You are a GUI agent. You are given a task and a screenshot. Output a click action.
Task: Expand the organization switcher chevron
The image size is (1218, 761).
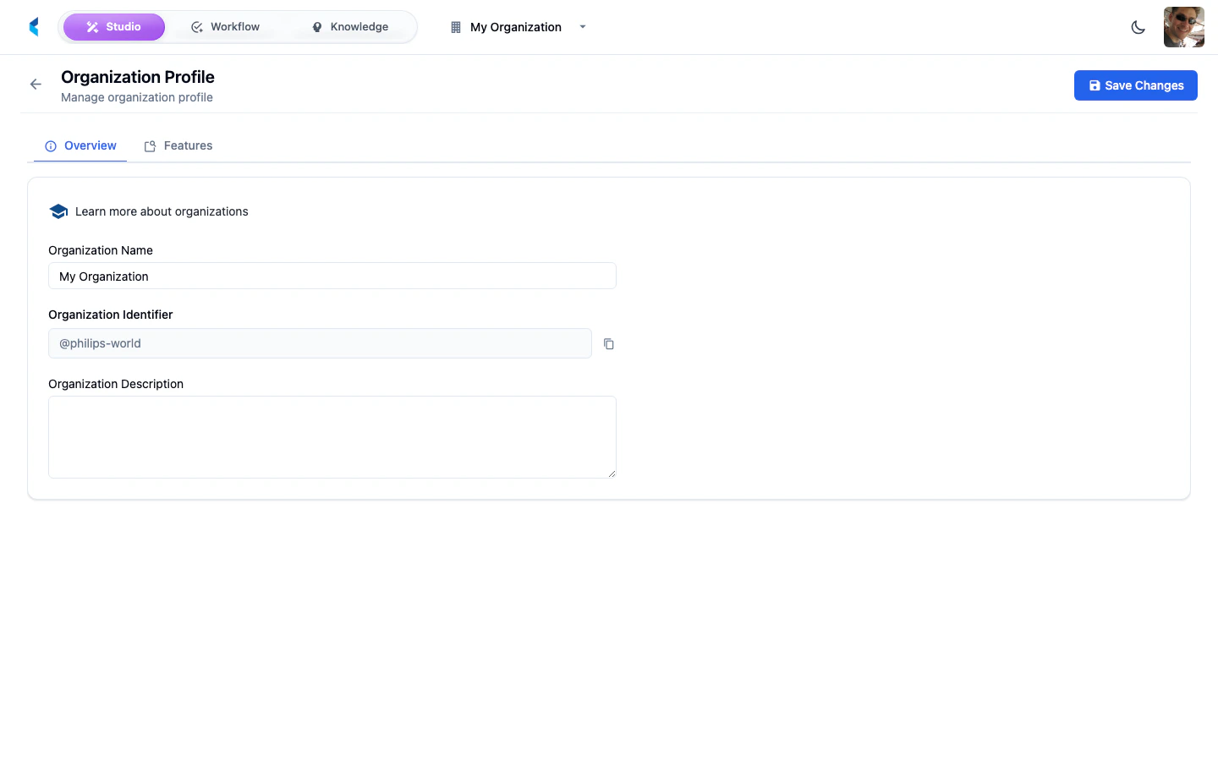[582, 27]
